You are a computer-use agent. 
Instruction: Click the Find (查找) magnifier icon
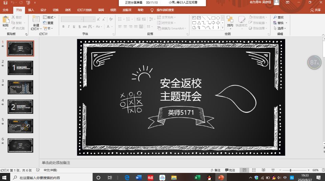click(x=274, y=18)
